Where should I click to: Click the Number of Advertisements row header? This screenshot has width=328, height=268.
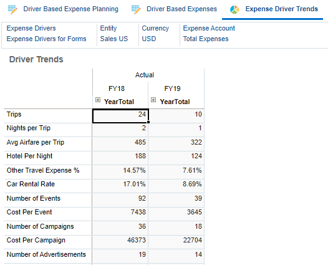pos(48,256)
